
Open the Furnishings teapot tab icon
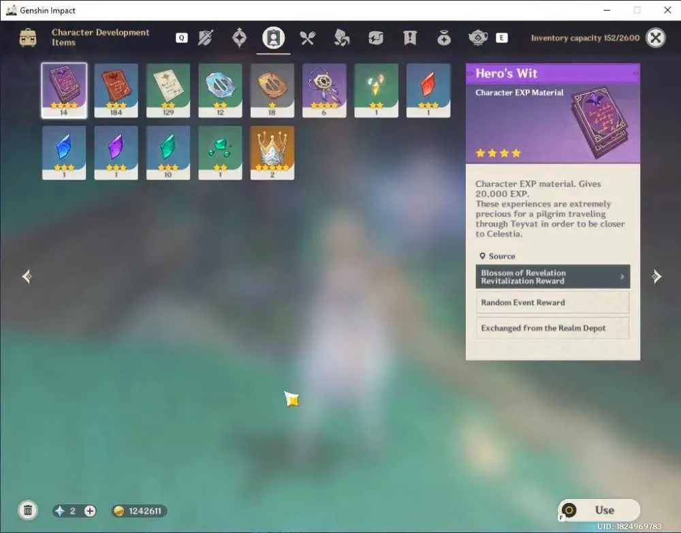click(x=478, y=38)
